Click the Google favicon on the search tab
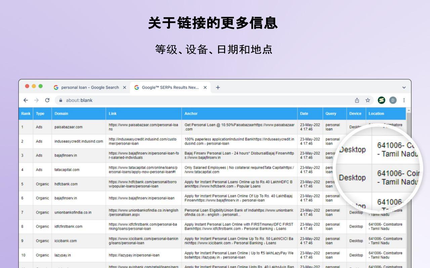 coord(56,87)
